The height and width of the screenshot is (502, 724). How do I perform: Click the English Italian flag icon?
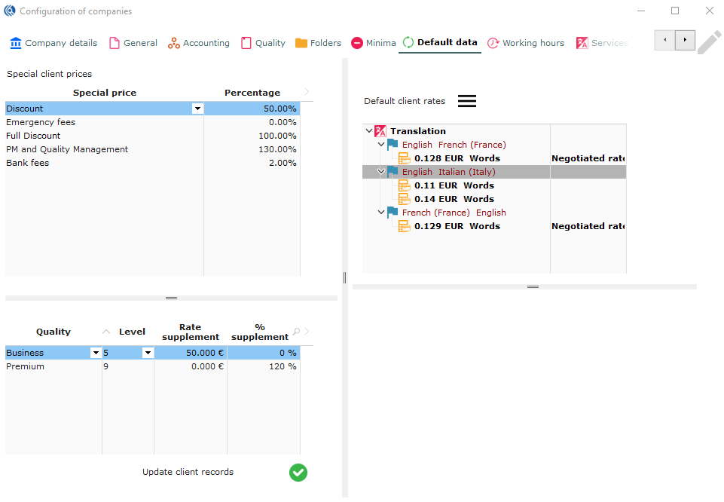click(x=393, y=172)
